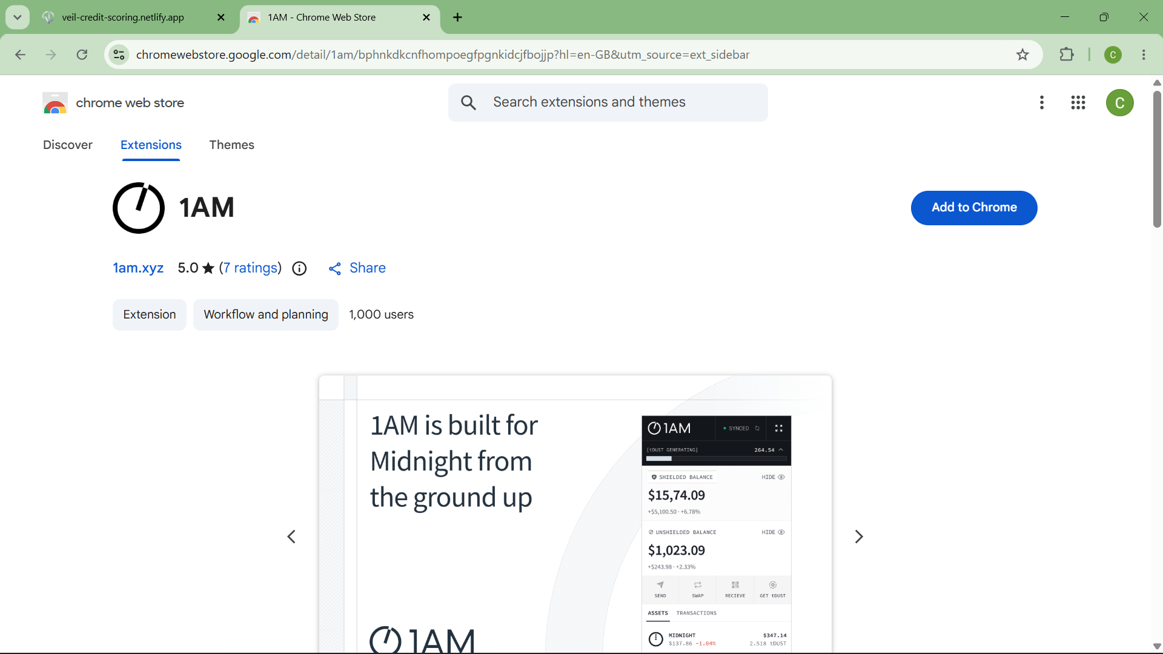Close the veil-credit-scoring.netlify.app tab
The height and width of the screenshot is (654, 1163).
[x=221, y=18]
